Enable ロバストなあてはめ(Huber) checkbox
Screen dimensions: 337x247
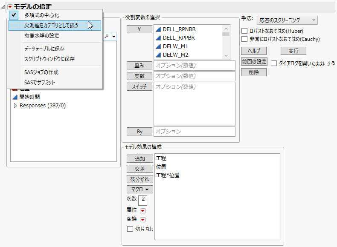pyautogui.click(x=244, y=31)
